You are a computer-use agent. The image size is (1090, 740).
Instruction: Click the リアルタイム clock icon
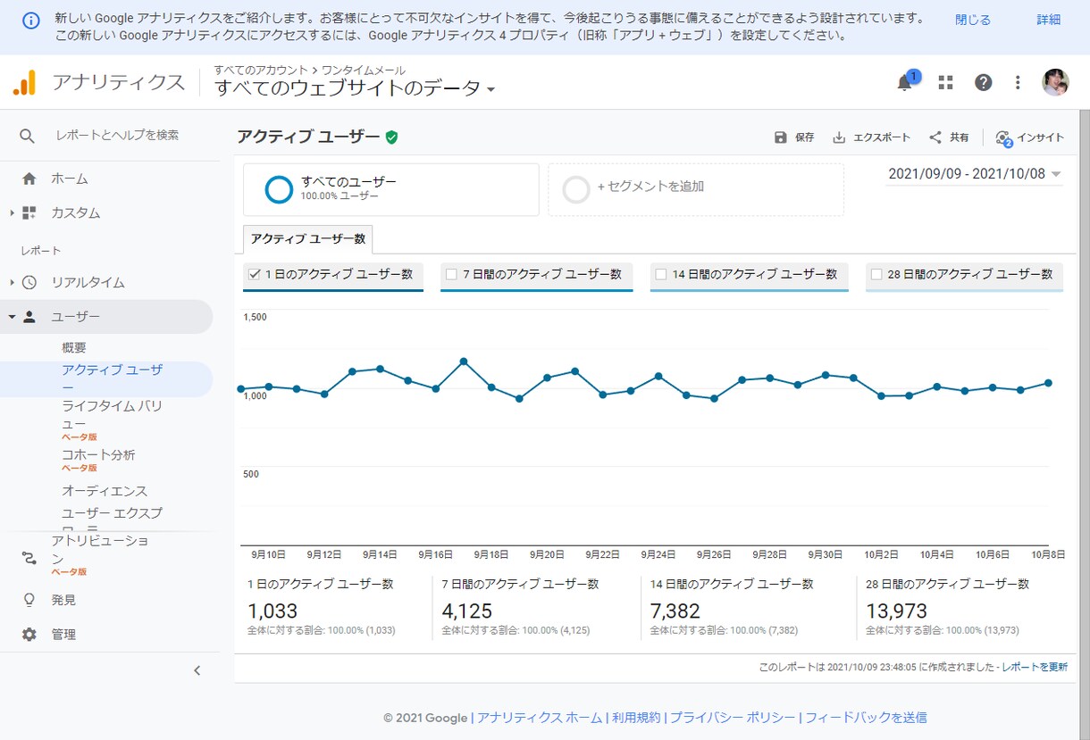pos(29,282)
